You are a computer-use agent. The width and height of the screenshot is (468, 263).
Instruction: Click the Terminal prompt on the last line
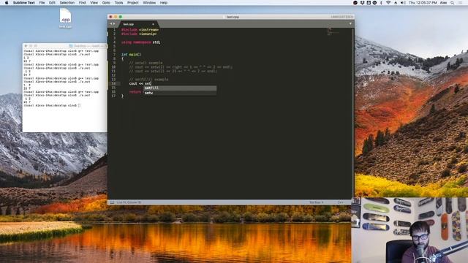click(x=52, y=105)
